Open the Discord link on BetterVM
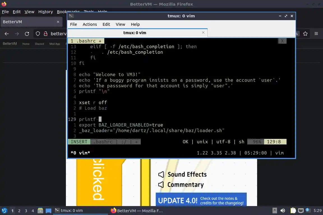Screen dimensions: 323x215 pyautogui.click(x=39, y=44)
